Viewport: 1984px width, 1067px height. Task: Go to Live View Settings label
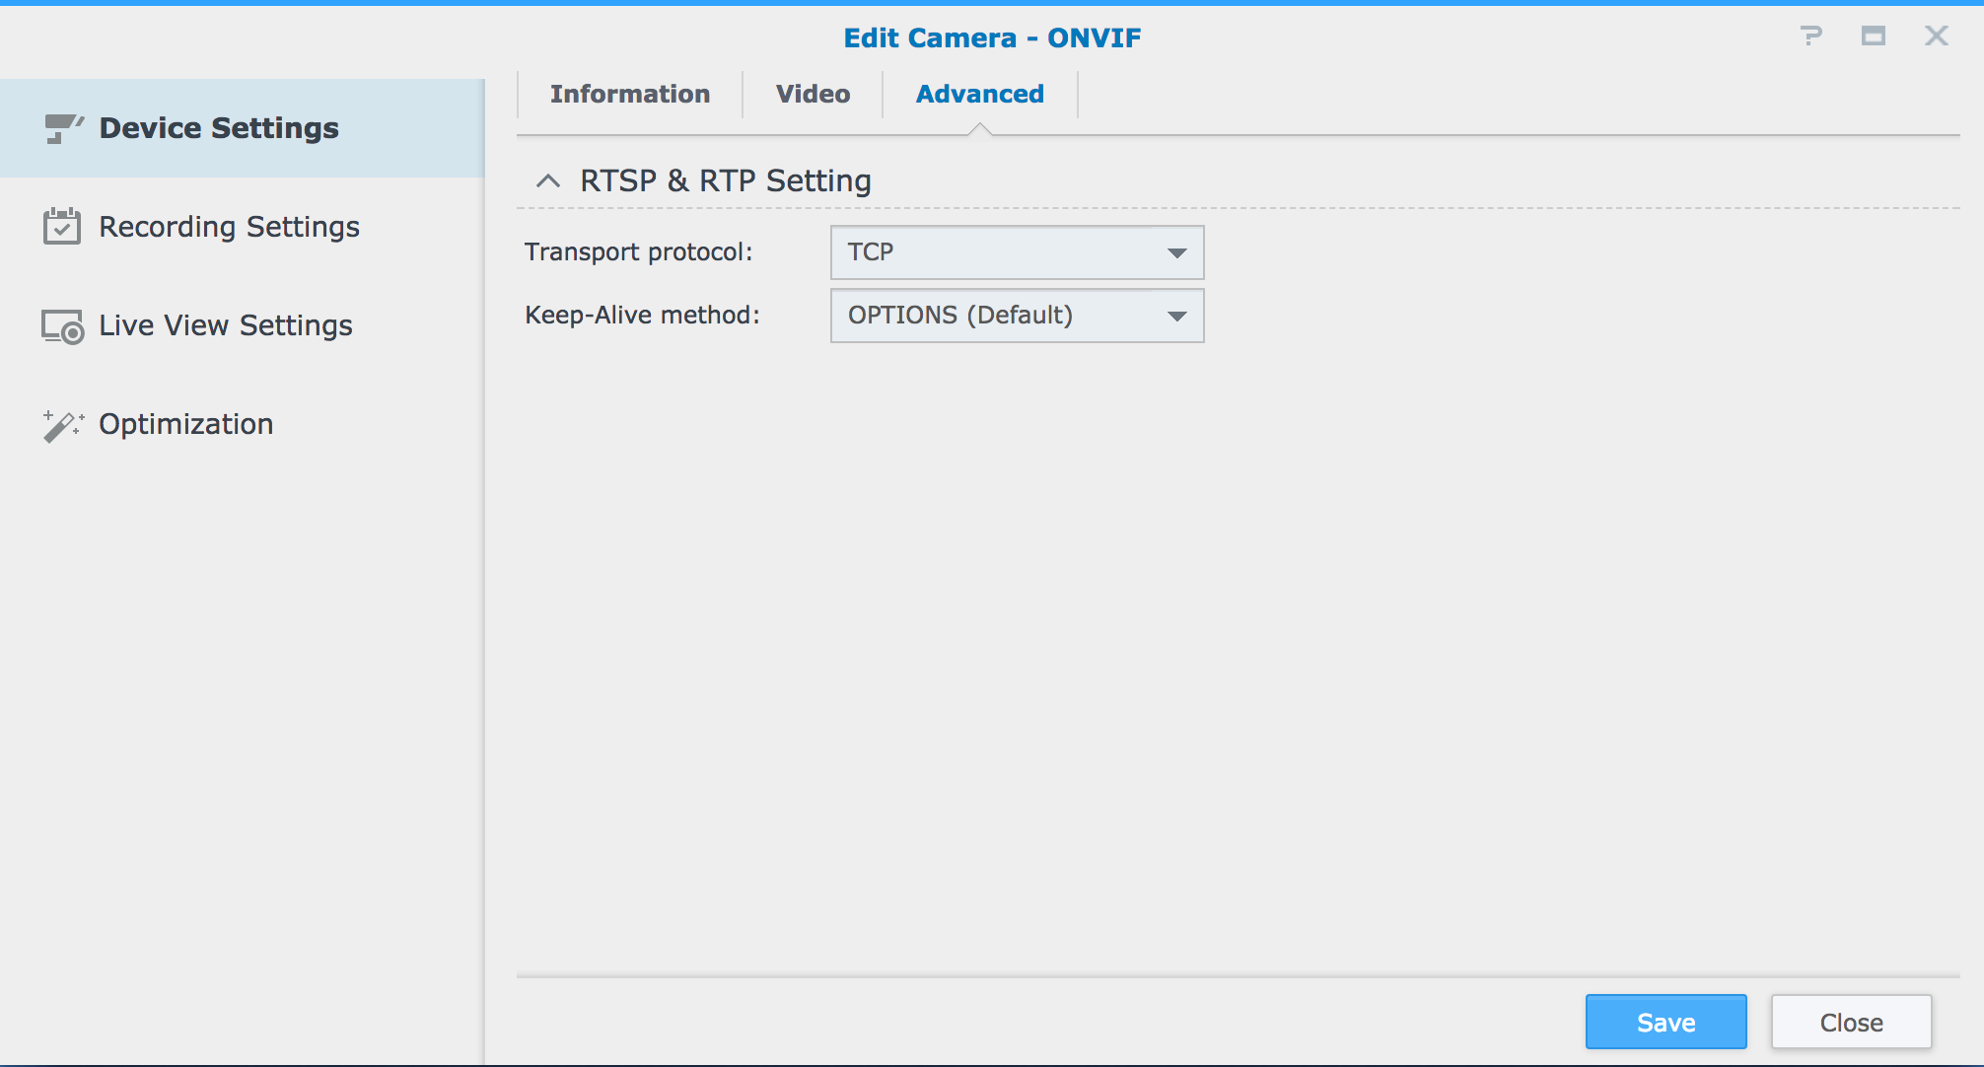pos(225,325)
